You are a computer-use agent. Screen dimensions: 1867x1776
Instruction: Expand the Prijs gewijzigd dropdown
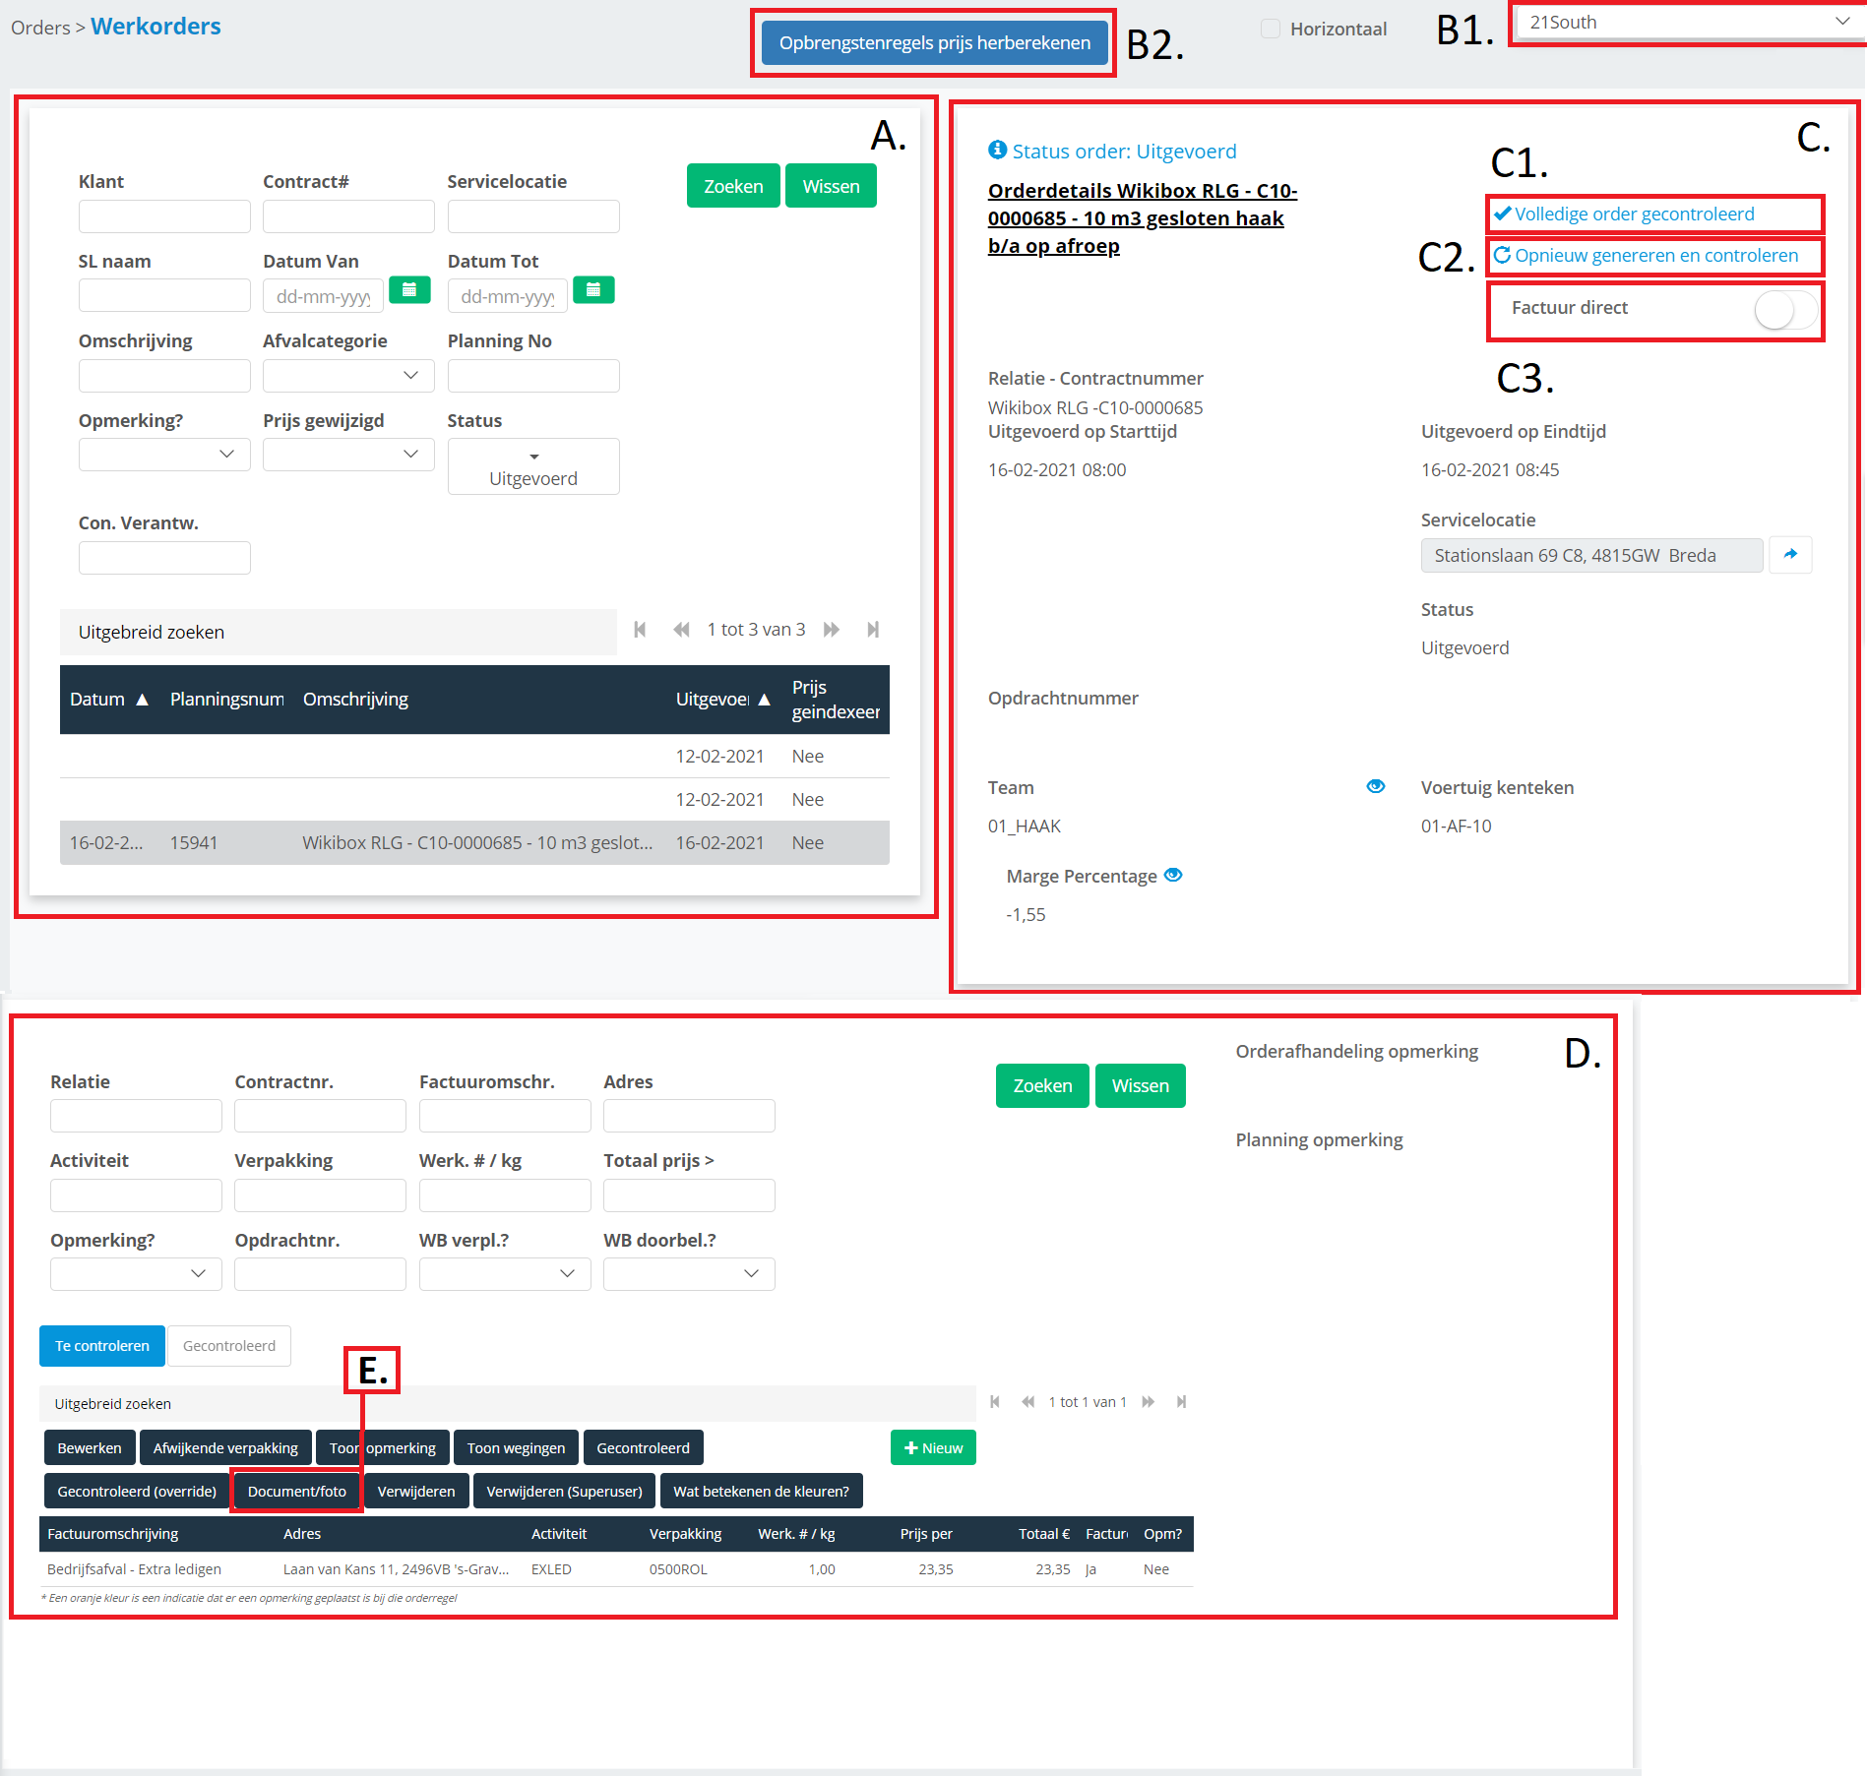[348, 455]
